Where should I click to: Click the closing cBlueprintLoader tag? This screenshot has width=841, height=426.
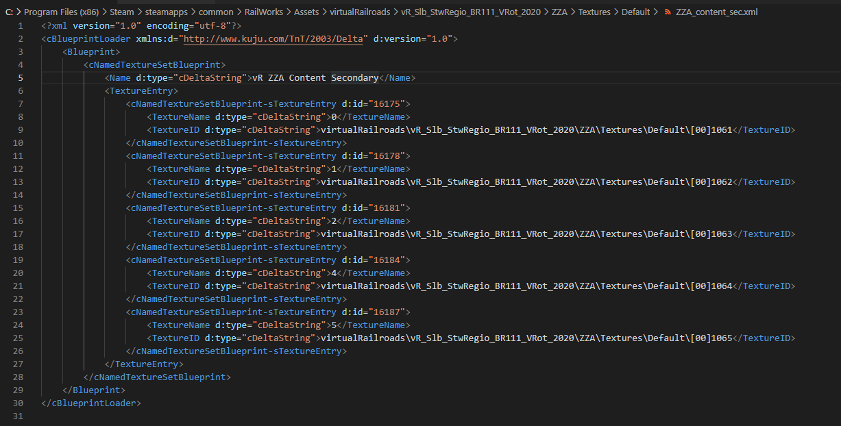tap(91, 403)
